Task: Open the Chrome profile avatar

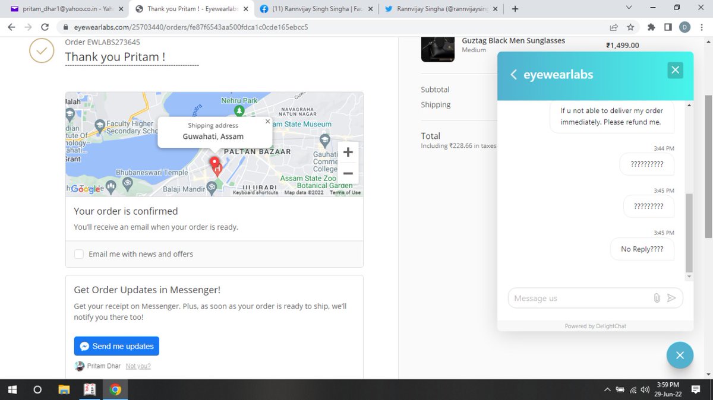Action: tap(684, 27)
